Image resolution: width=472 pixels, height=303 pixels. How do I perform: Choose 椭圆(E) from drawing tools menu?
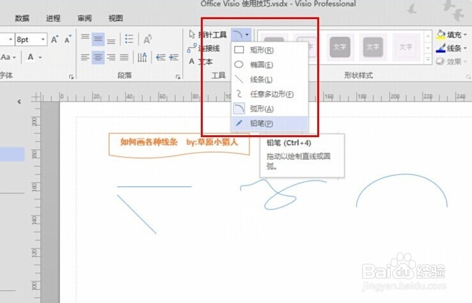[x=270, y=64]
